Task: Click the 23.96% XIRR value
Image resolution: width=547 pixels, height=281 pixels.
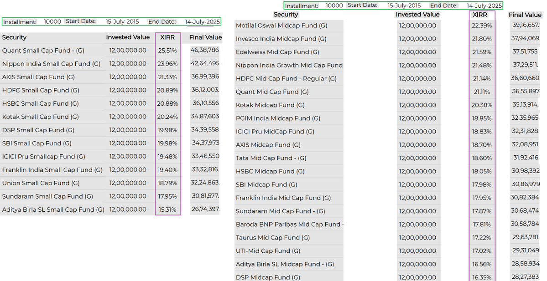Action: pyautogui.click(x=167, y=64)
